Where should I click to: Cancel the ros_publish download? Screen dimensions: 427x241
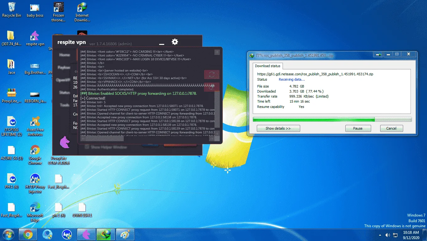[x=391, y=128]
